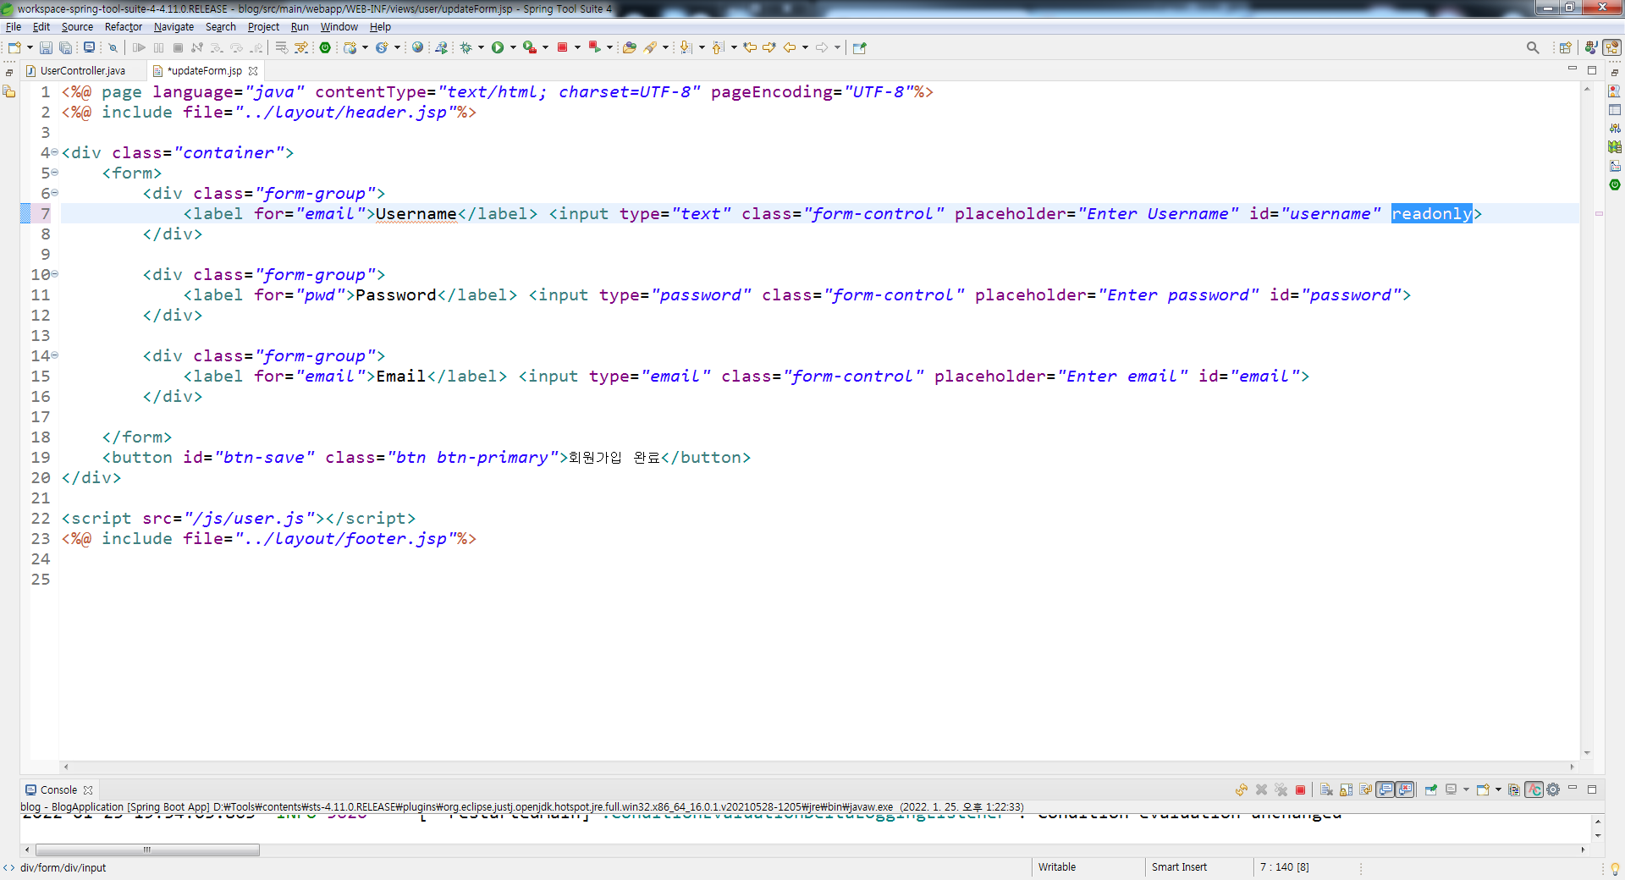Open the Window menu
The height and width of the screenshot is (880, 1625).
339,27
